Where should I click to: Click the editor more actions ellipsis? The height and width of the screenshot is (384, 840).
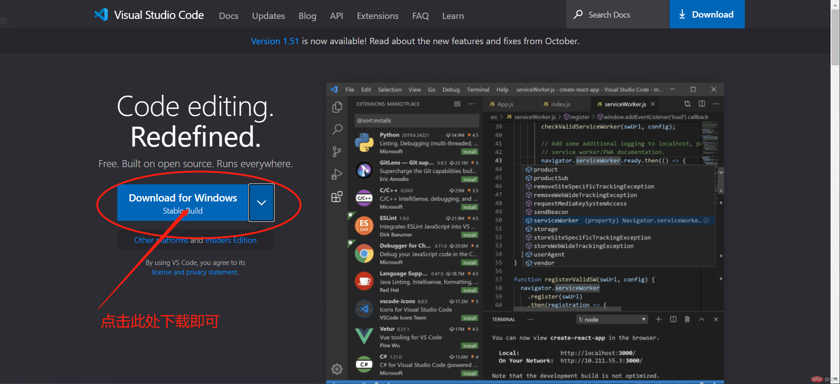(x=716, y=104)
